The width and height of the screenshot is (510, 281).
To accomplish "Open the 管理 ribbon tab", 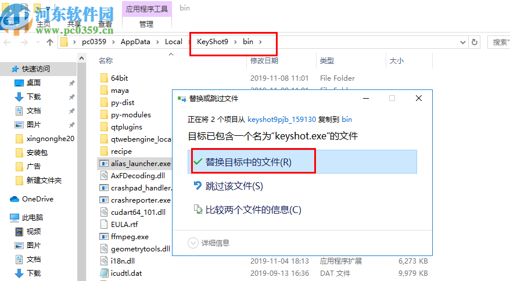I will pos(146,24).
